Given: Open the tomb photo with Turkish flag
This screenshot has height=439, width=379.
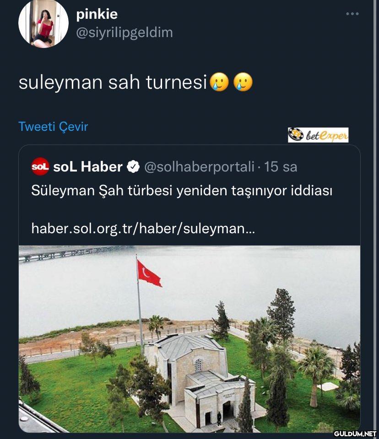Looking at the screenshot, I should coord(189,339).
